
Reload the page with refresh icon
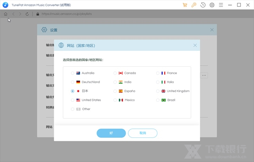click(27, 14)
